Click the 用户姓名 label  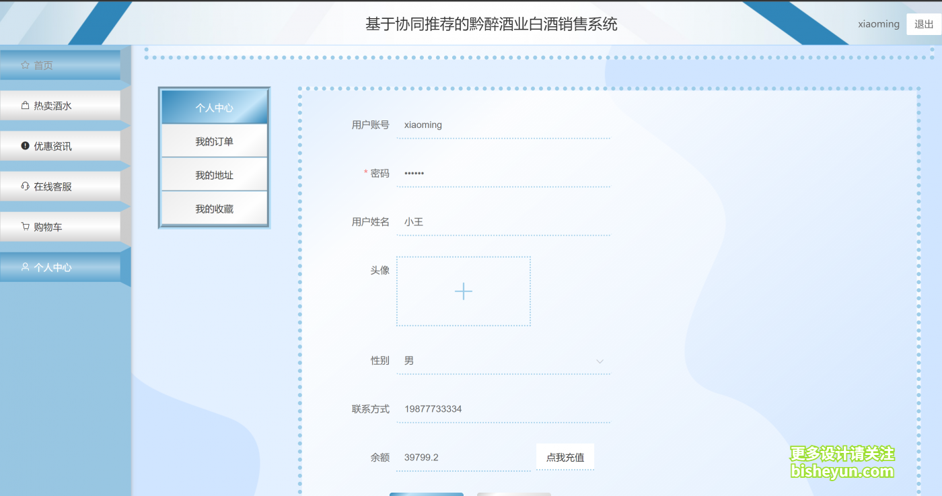pos(370,222)
